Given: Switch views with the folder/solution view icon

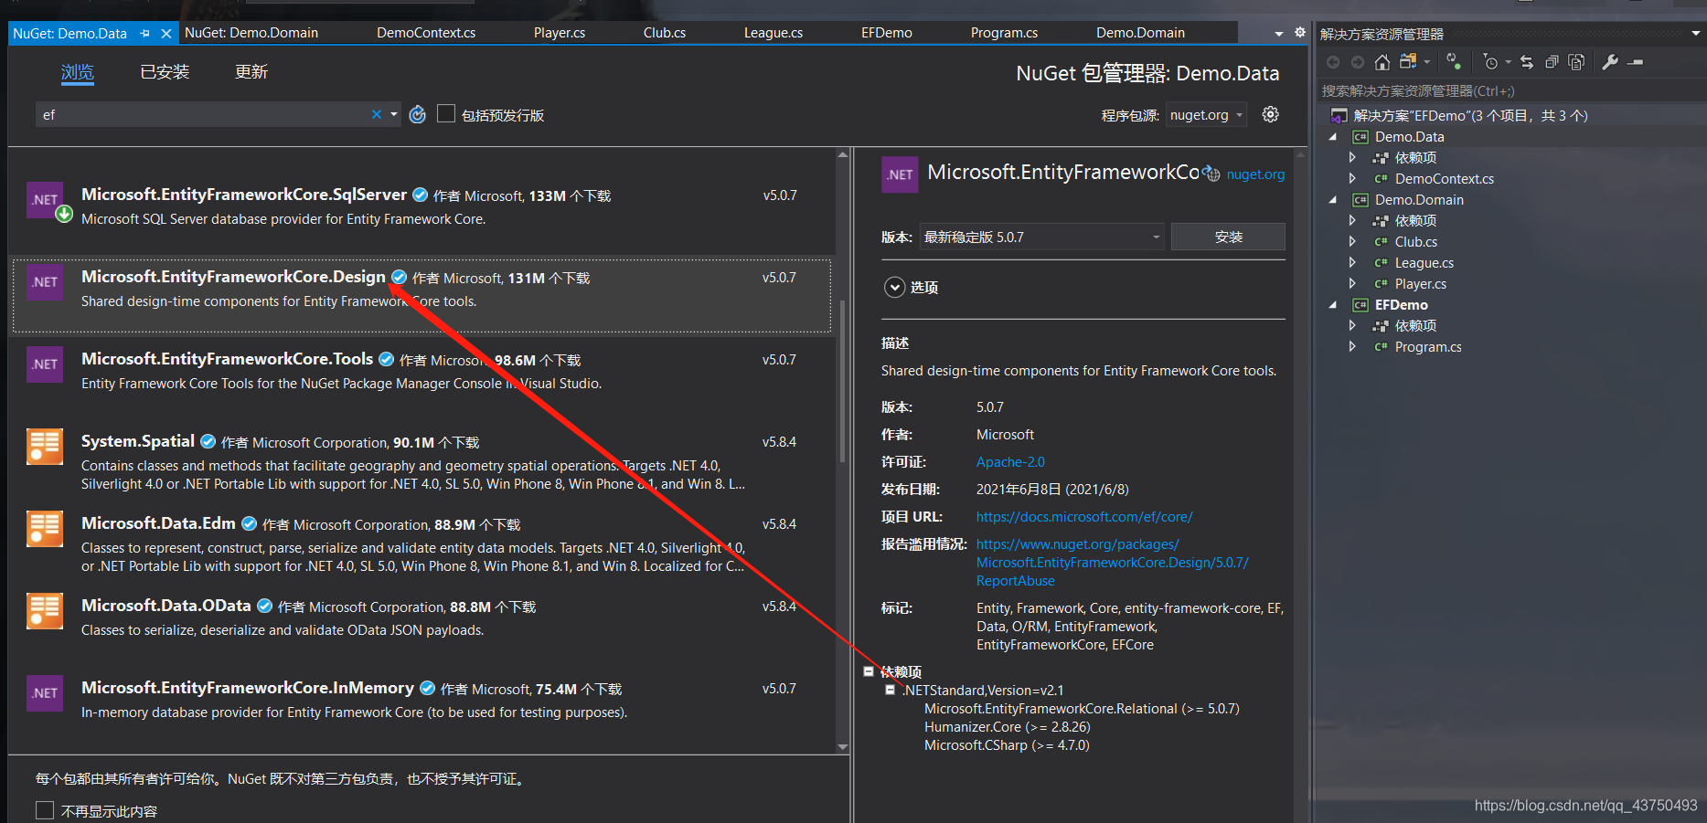Looking at the screenshot, I should click(1408, 61).
